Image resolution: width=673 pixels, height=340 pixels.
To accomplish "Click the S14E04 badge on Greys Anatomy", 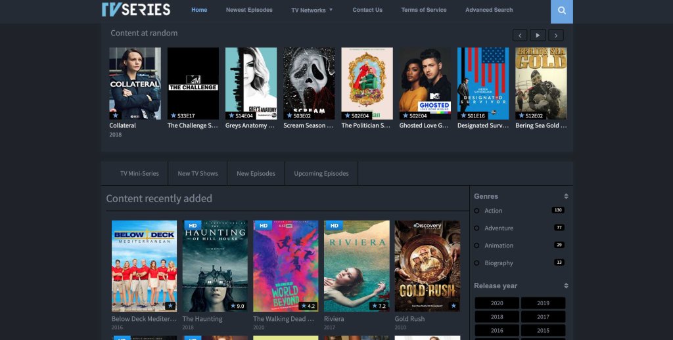I will pos(241,116).
